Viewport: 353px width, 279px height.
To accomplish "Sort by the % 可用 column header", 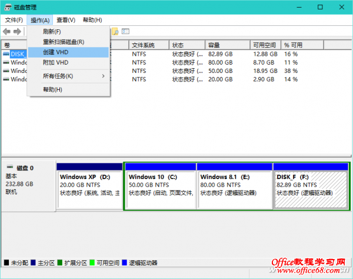I will point(302,45).
